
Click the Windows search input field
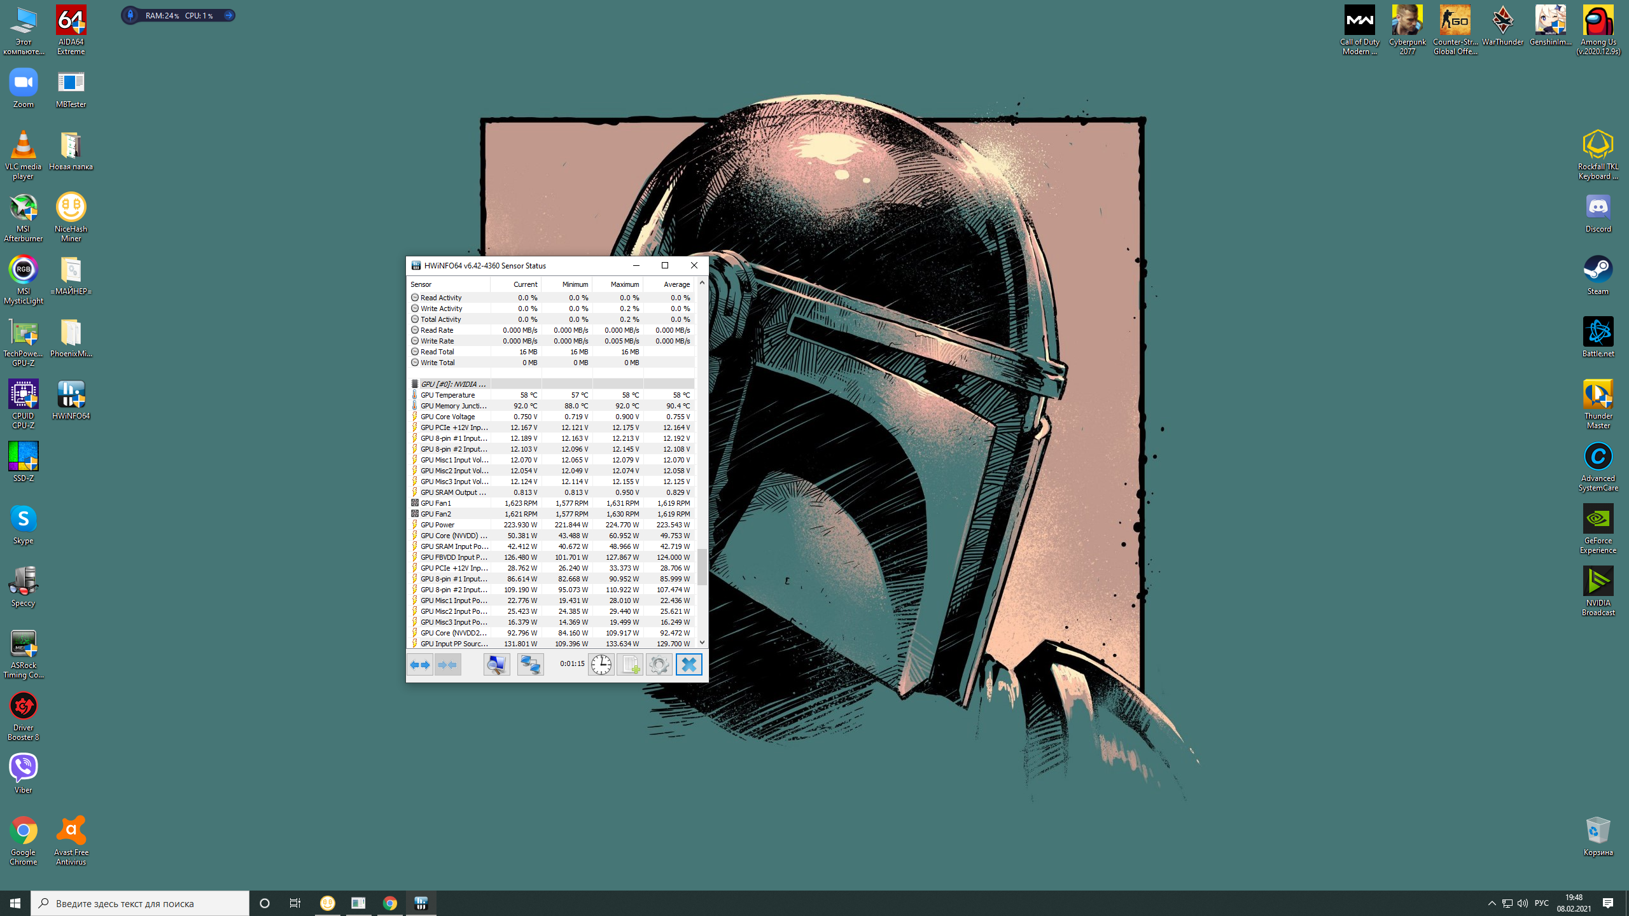click(x=140, y=903)
